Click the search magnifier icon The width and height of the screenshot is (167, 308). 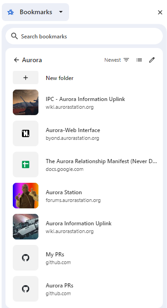(x=14, y=36)
